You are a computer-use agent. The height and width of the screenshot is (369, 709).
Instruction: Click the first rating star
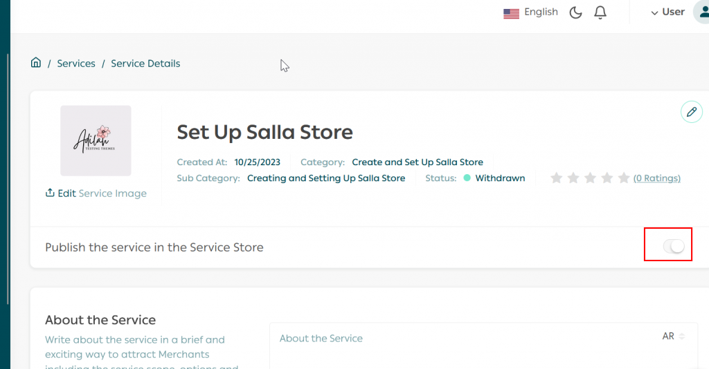(x=556, y=178)
